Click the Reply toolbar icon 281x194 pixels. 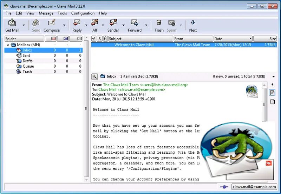pos(77,22)
